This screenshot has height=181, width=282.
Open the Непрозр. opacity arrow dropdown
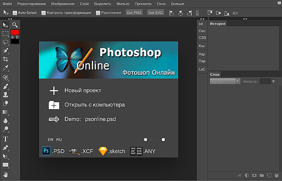(274, 82)
